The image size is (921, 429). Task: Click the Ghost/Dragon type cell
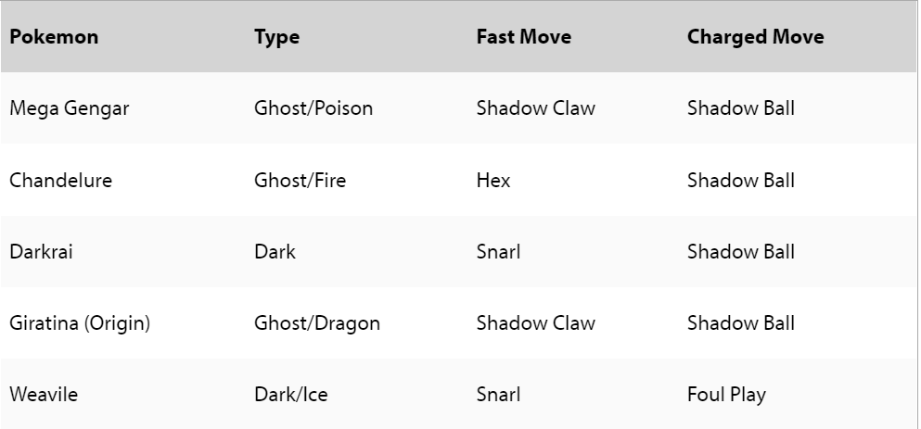pos(316,323)
